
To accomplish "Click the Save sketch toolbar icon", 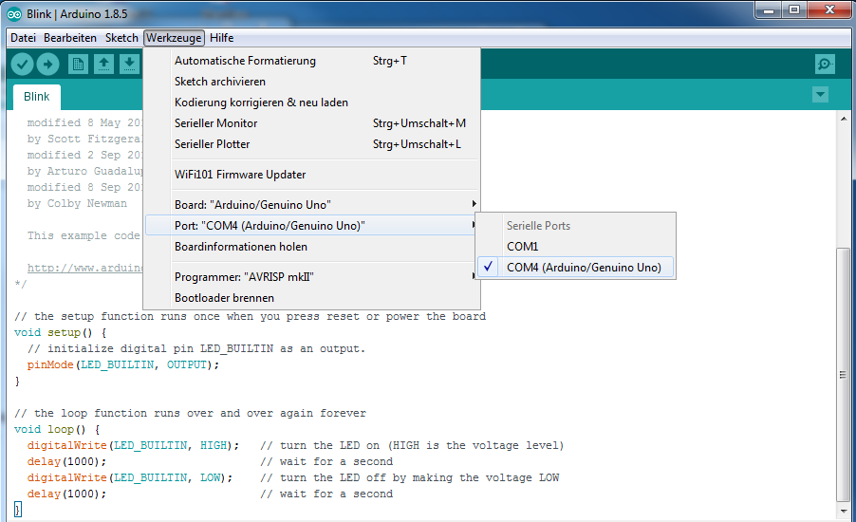I will tap(128, 65).
